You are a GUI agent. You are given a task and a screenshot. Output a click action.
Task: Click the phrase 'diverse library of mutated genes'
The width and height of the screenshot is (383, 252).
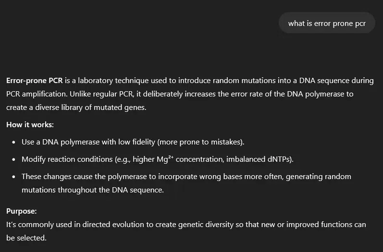[90, 108]
